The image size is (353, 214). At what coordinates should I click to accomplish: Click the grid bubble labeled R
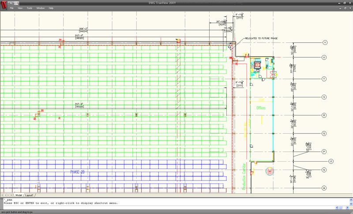[x=324, y=115]
